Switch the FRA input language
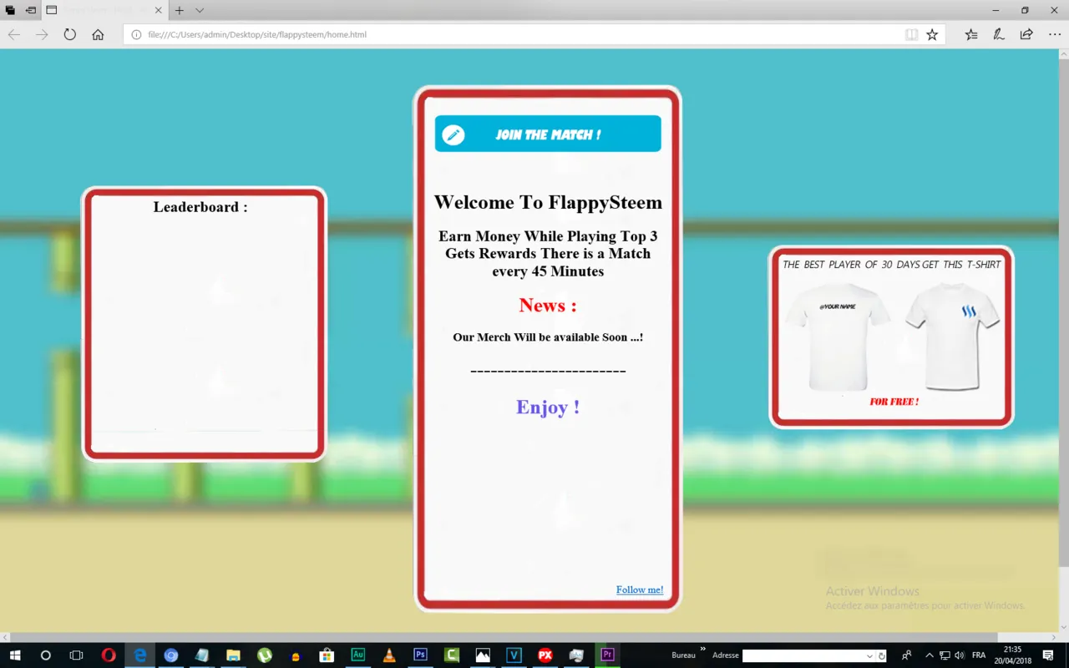The image size is (1069, 668). pos(979,655)
